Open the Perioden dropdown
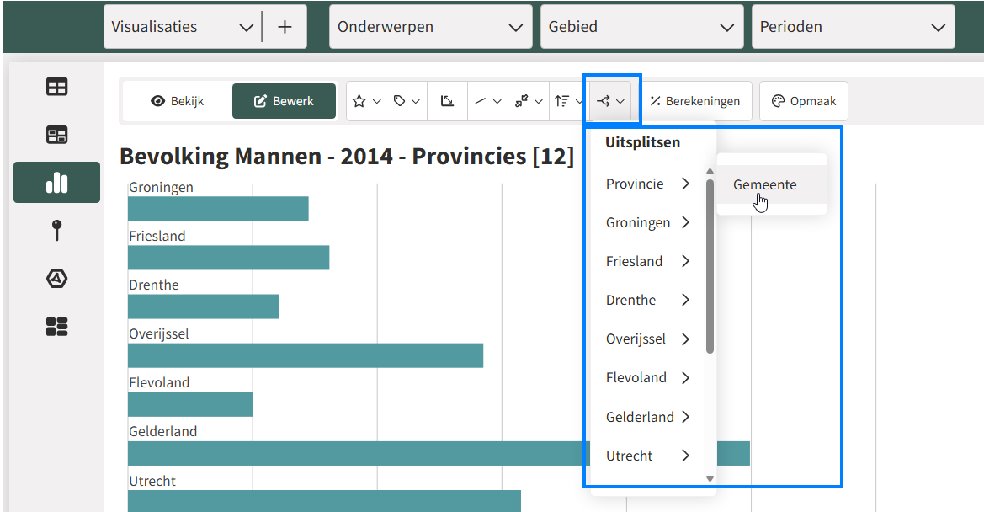The width and height of the screenshot is (984, 512). (x=853, y=26)
